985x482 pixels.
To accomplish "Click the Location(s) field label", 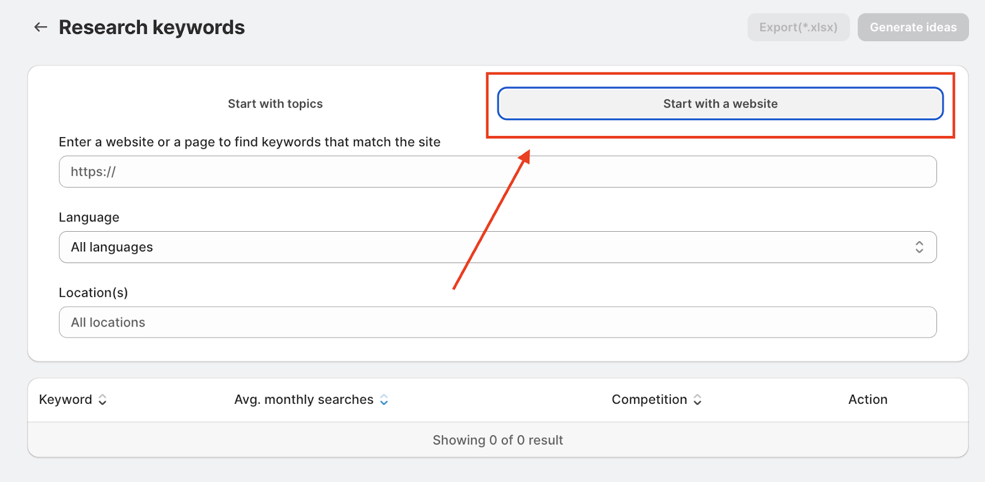I will pos(94,293).
